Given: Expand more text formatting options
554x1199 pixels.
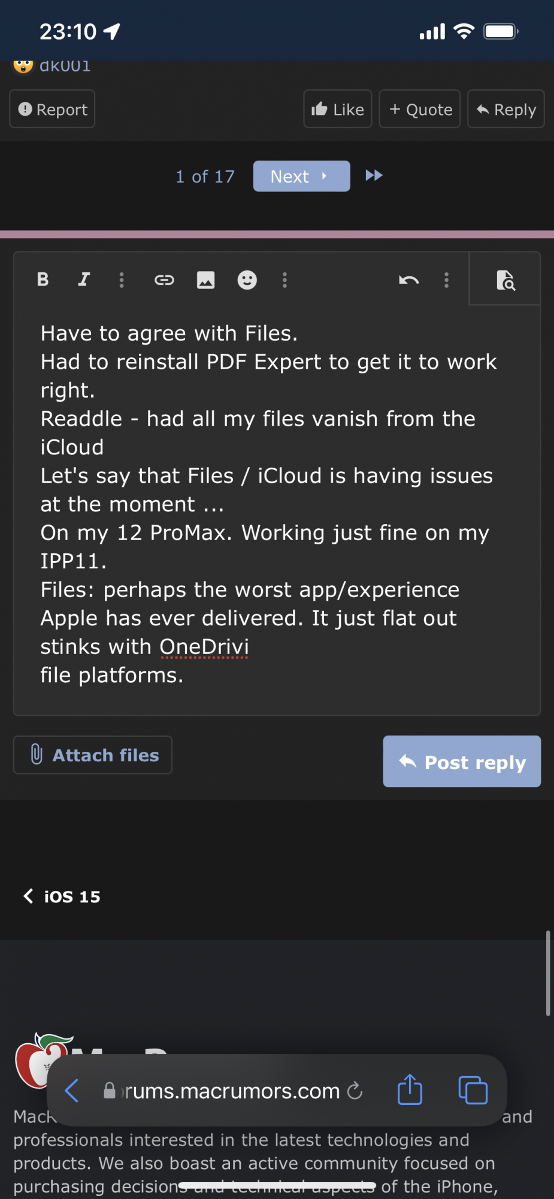Looking at the screenshot, I should [x=122, y=280].
